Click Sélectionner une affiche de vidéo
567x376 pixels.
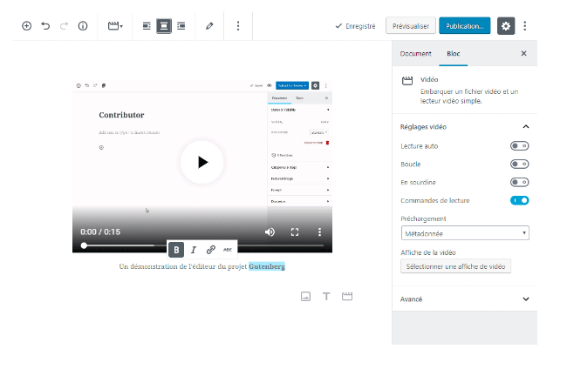[455, 266]
